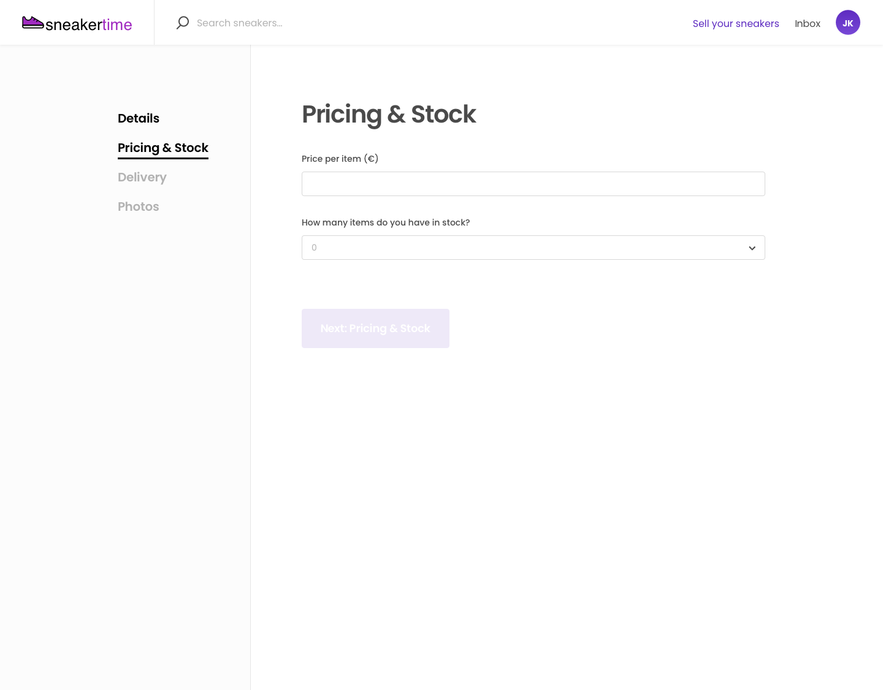Click the dropdown chevron on stock selector

752,248
